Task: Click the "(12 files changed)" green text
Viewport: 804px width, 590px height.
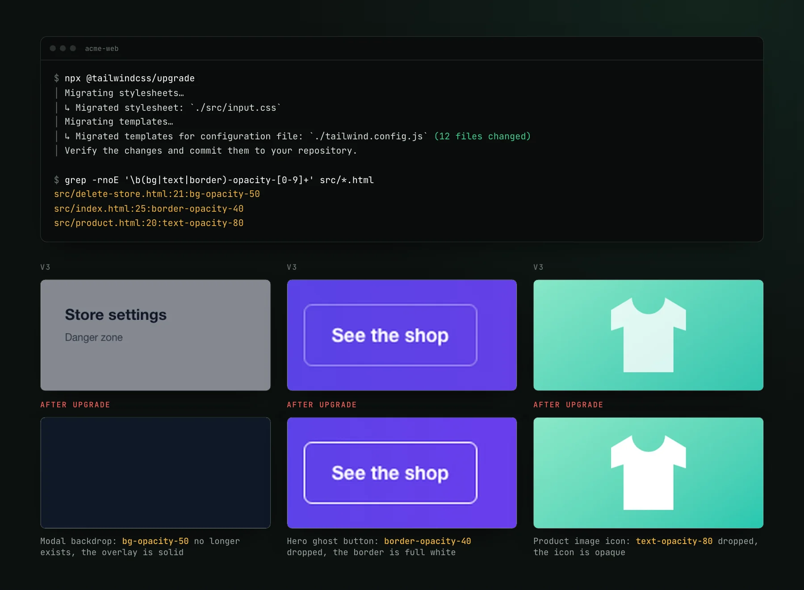Action: [482, 136]
